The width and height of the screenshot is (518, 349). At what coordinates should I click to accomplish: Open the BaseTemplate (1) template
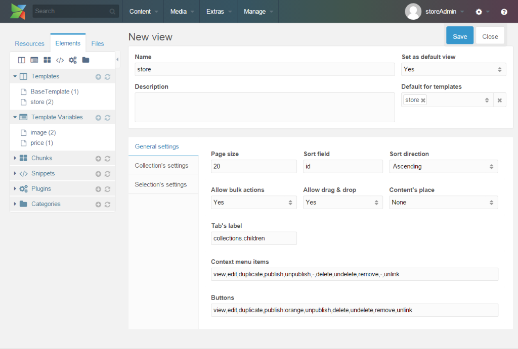click(x=55, y=92)
